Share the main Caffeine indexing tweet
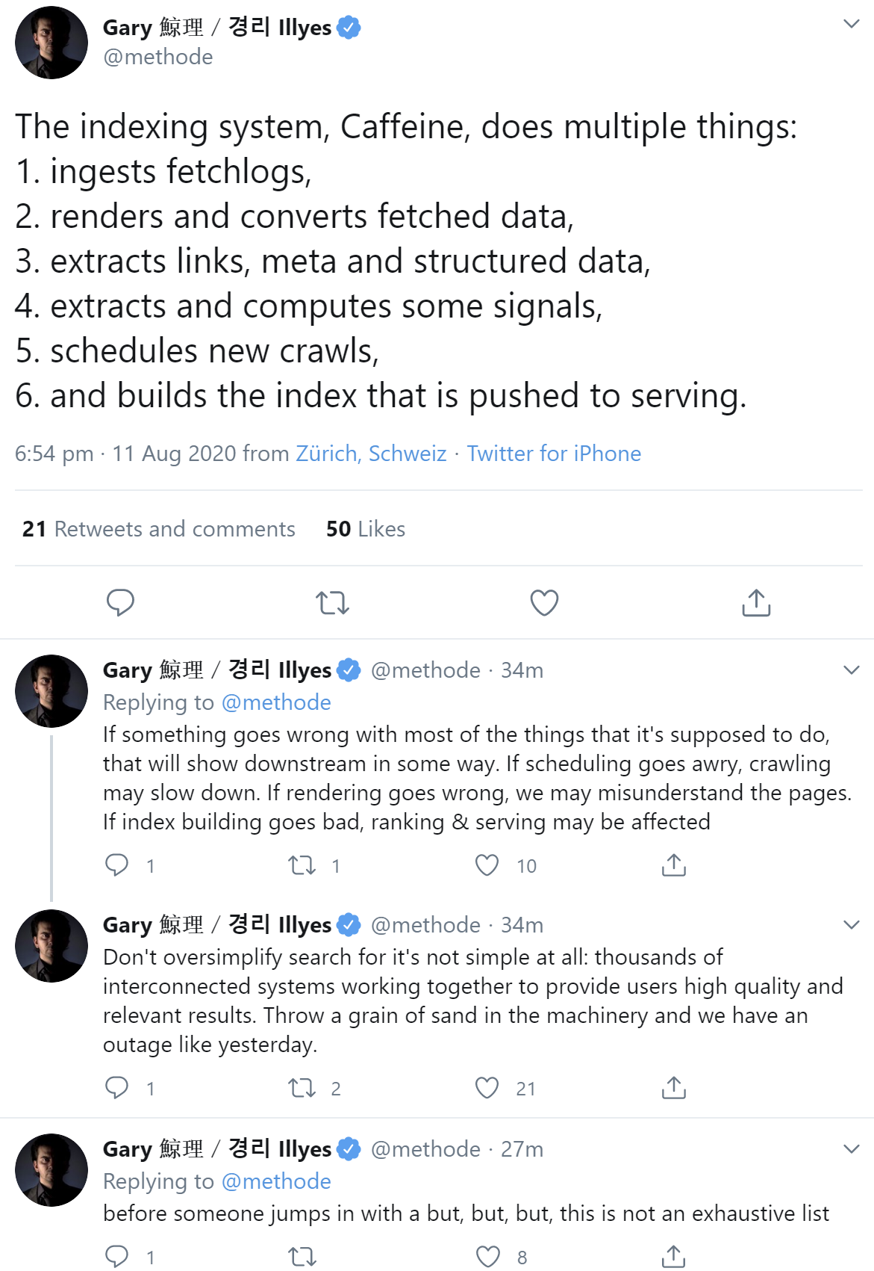Image resolution: width=874 pixels, height=1271 pixels. (x=756, y=602)
